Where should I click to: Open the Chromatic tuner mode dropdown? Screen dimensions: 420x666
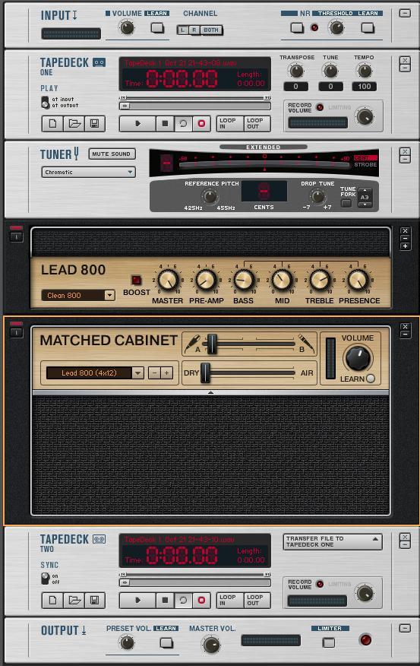(89, 172)
